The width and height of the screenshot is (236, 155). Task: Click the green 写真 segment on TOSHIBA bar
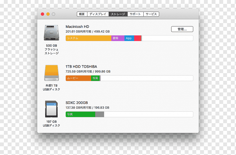click(95, 78)
